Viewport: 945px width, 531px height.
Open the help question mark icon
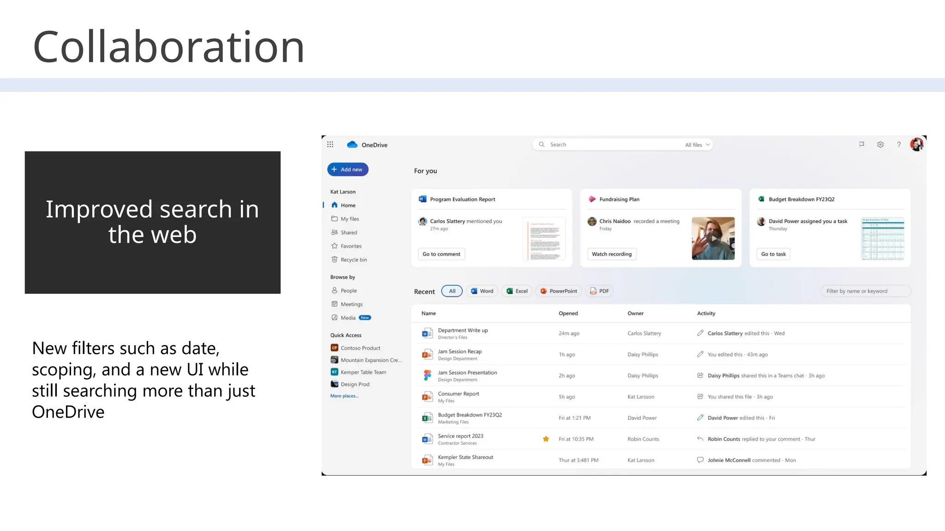click(x=899, y=144)
